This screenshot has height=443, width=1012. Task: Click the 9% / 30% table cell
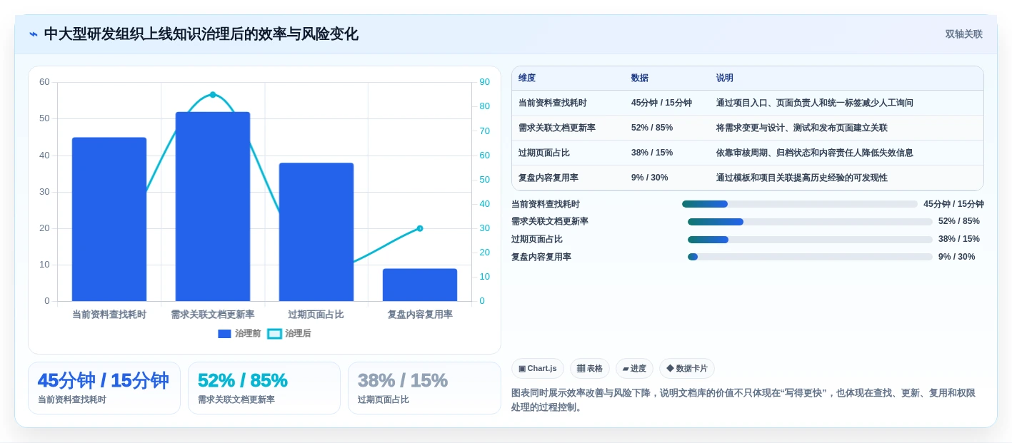[x=650, y=178]
